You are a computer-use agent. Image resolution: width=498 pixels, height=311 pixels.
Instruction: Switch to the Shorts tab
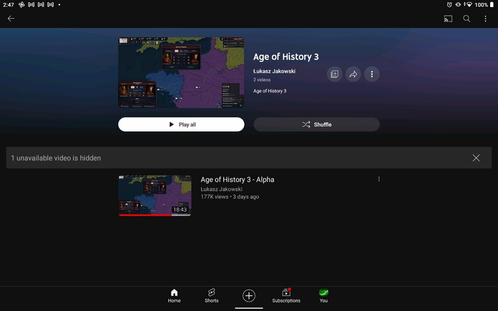coord(212,296)
